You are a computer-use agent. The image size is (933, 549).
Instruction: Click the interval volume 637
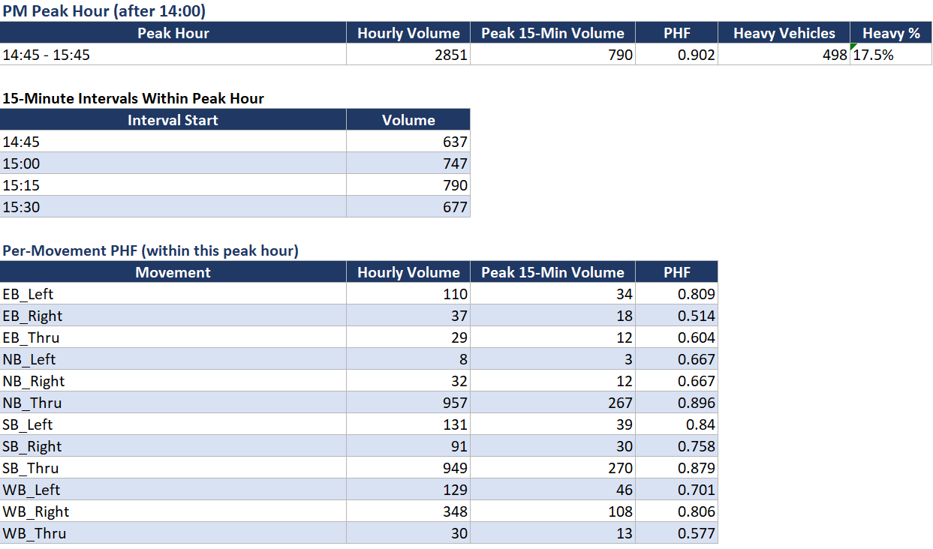(x=408, y=142)
